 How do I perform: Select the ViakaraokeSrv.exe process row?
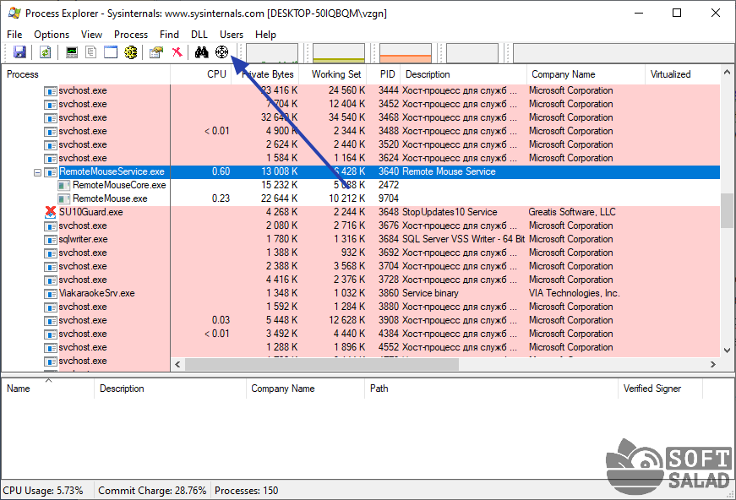pos(361,293)
